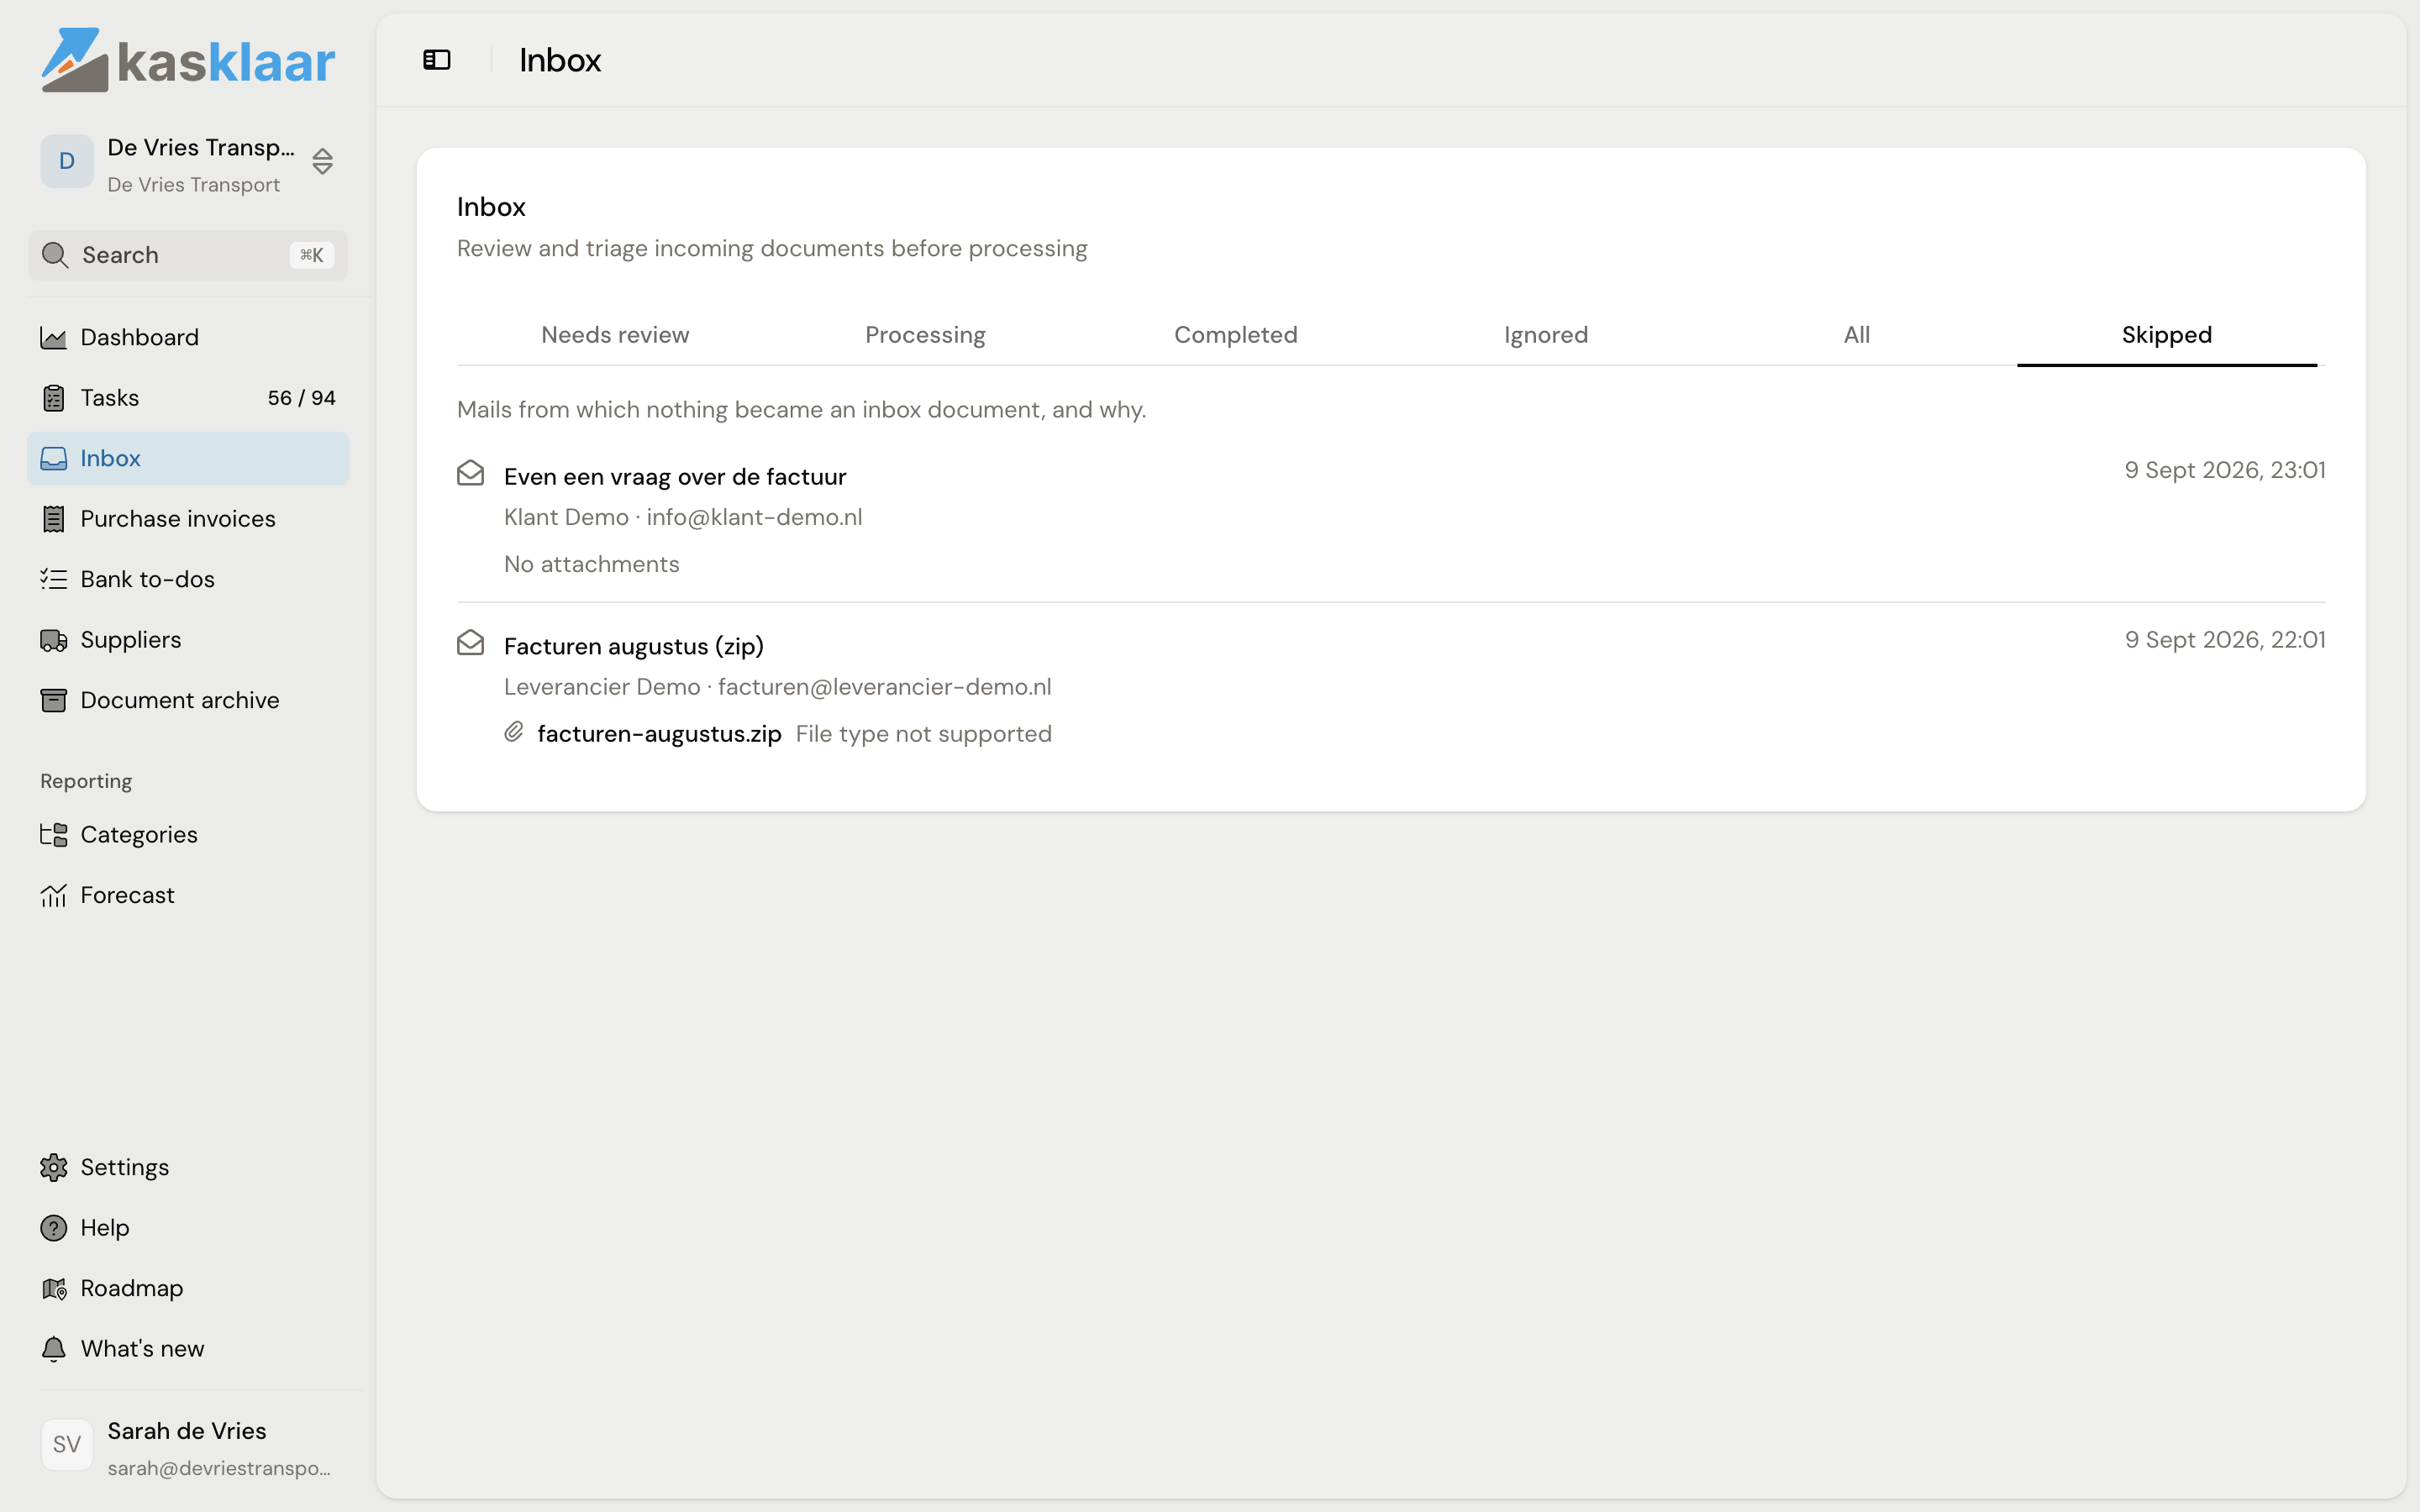Open the Ignored tab

coord(1546,335)
